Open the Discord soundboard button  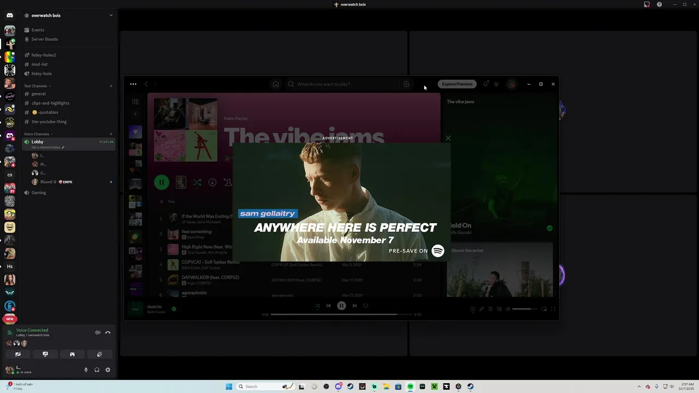(x=99, y=354)
